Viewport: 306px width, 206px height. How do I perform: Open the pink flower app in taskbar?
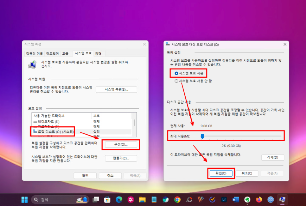click(131, 200)
